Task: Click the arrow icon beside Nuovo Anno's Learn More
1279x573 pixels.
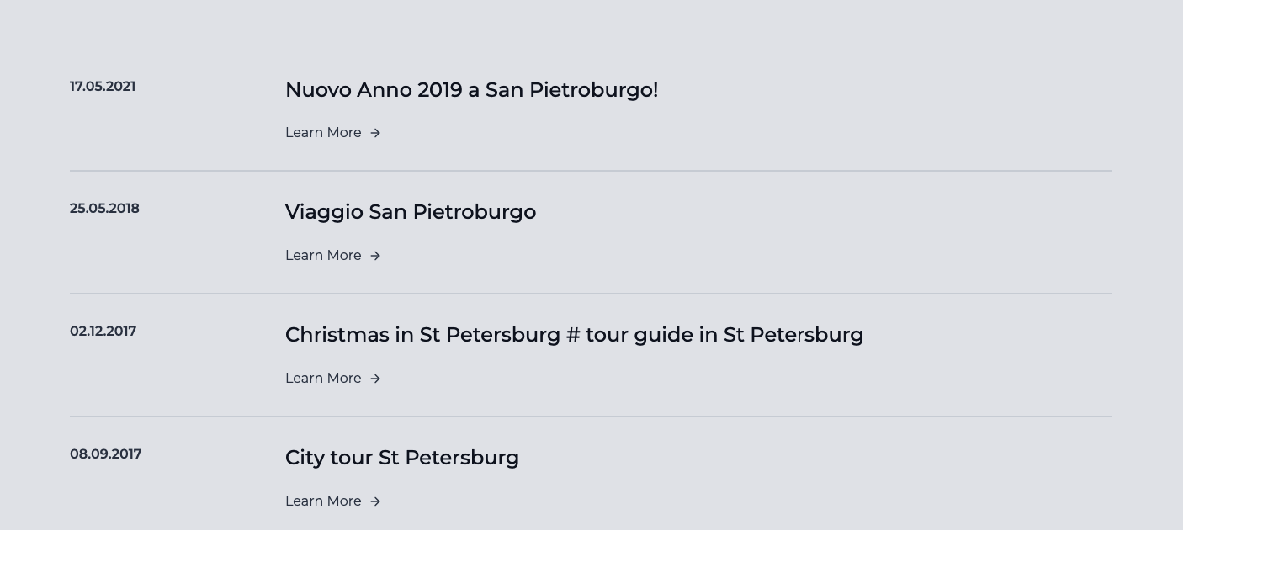Action: (x=375, y=133)
